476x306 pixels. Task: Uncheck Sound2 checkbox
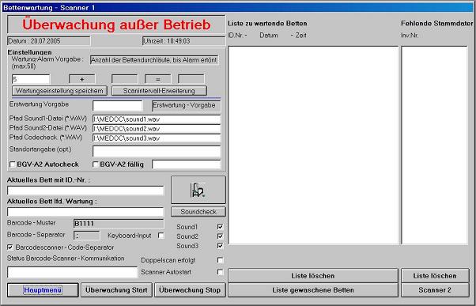coord(220,236)
